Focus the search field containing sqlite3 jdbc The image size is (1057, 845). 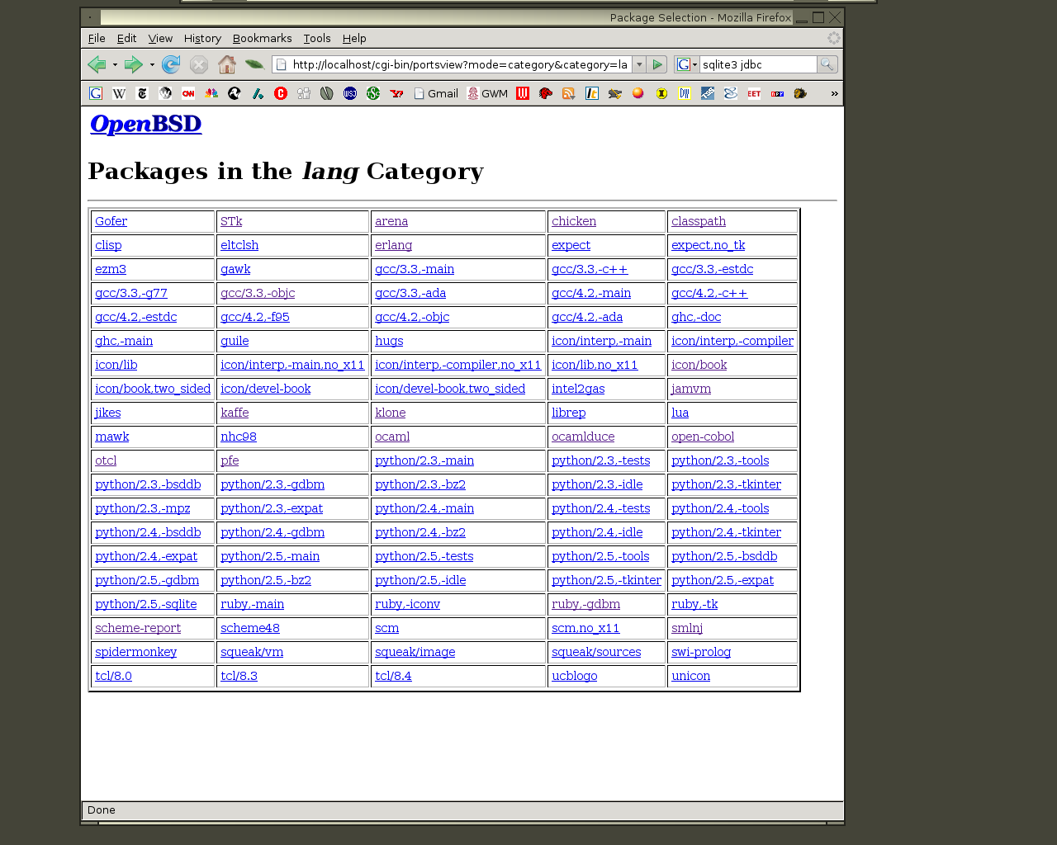pos(757,64)
